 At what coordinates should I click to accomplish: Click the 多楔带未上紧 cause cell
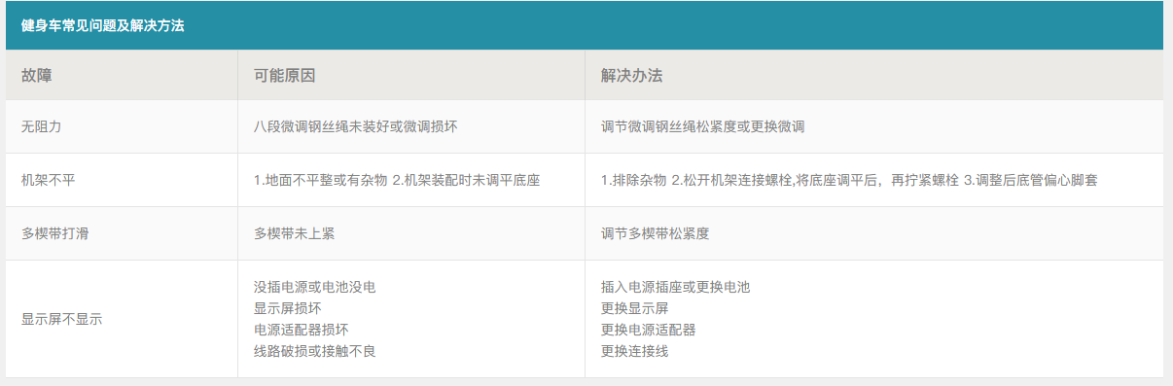click(x=411, y=233)
